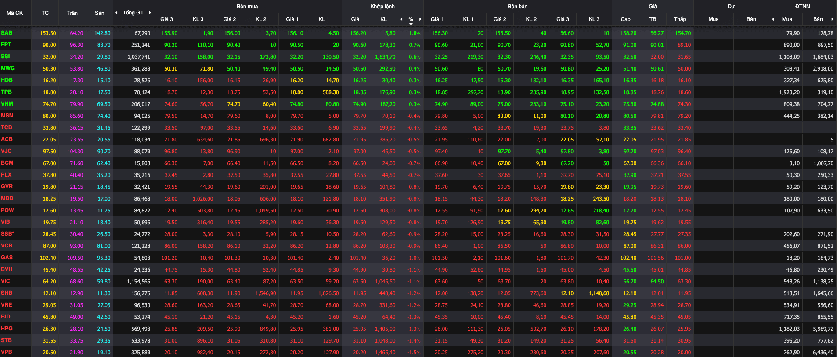The width and height of the screenshot is (837, 357).
Task: Select the PLX ticker
Action: 7,175
